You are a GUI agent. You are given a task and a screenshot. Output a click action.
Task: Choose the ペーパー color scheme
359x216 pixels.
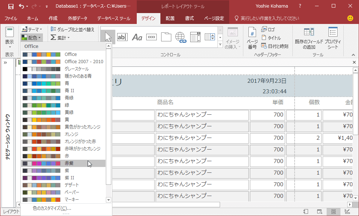(63, 192)
